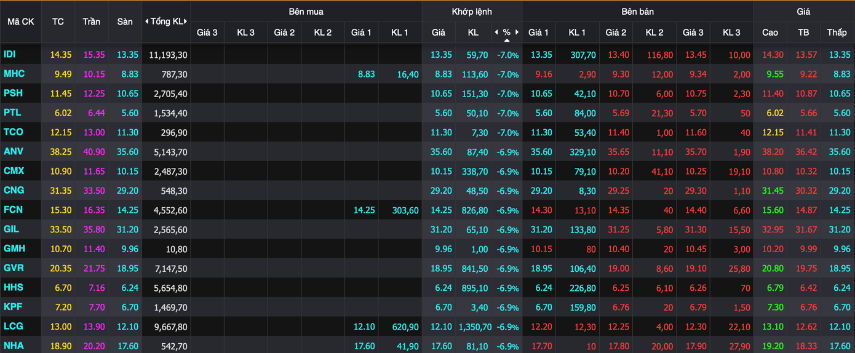The height and width of the screenshot is (353, 855).
Task: Sort by Mã CK column header
Action: tap(20, 22)
